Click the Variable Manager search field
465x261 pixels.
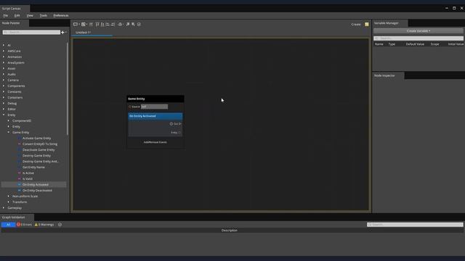(418, 38)
